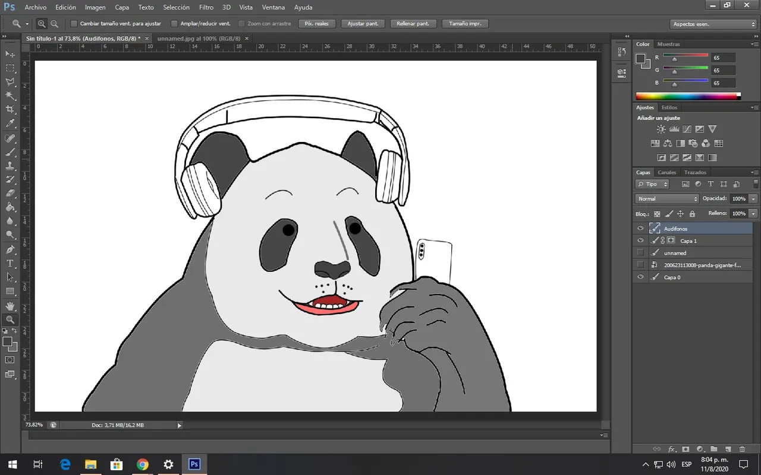Viewport: 761px width, 475px height.
Task: Select the Horizontal Type tool
Action: (x=10, y=264)
